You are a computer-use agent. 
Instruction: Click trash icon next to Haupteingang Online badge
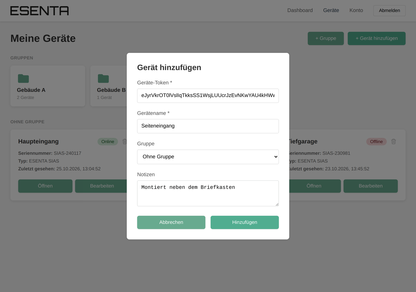125,141
